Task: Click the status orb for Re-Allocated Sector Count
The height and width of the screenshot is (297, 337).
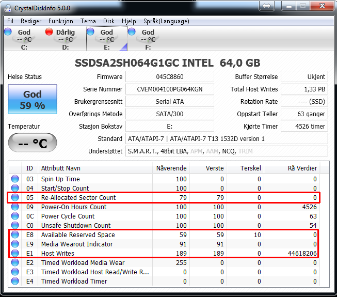Action: coord(15,197)
